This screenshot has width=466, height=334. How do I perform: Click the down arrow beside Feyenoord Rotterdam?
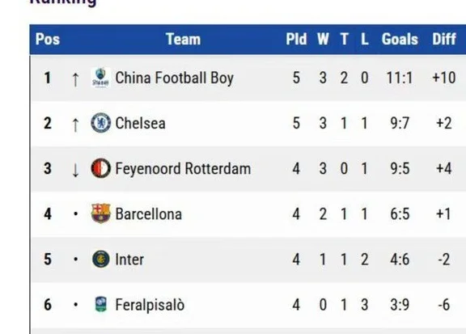(x=75, y=170)
